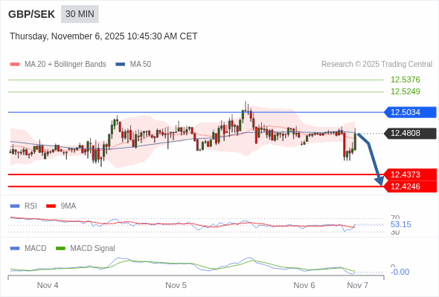Toggle the 9MA legend entry
This screenshot has width=439, height=297.
(61, 206)
